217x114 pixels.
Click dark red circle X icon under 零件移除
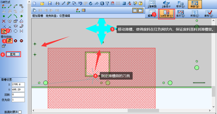point(15,41)
